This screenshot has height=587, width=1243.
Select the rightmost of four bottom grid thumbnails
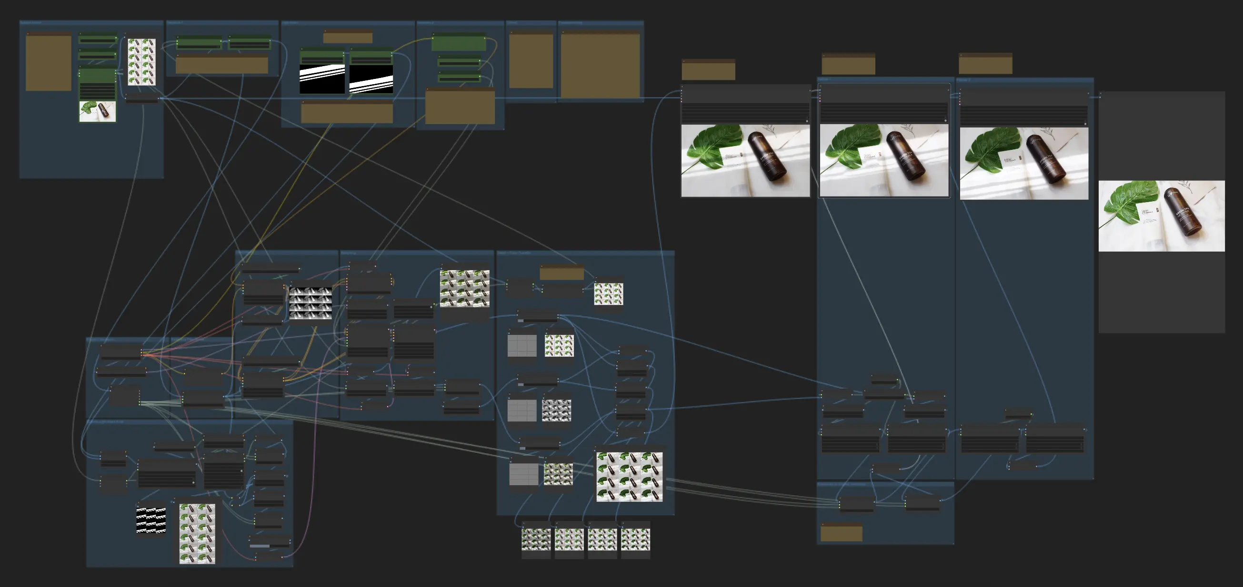coord(635,539)
